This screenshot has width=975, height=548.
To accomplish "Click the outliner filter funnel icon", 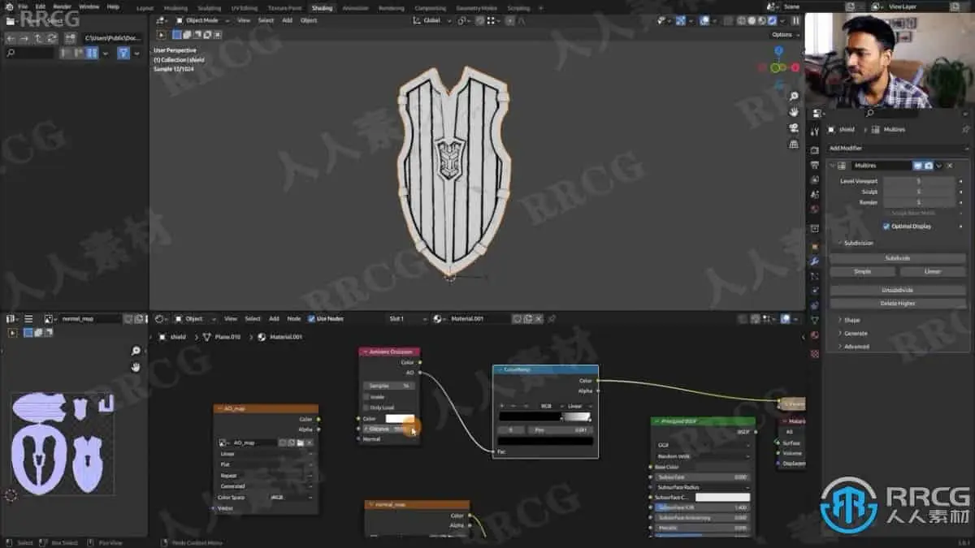I will click(123, 52).
